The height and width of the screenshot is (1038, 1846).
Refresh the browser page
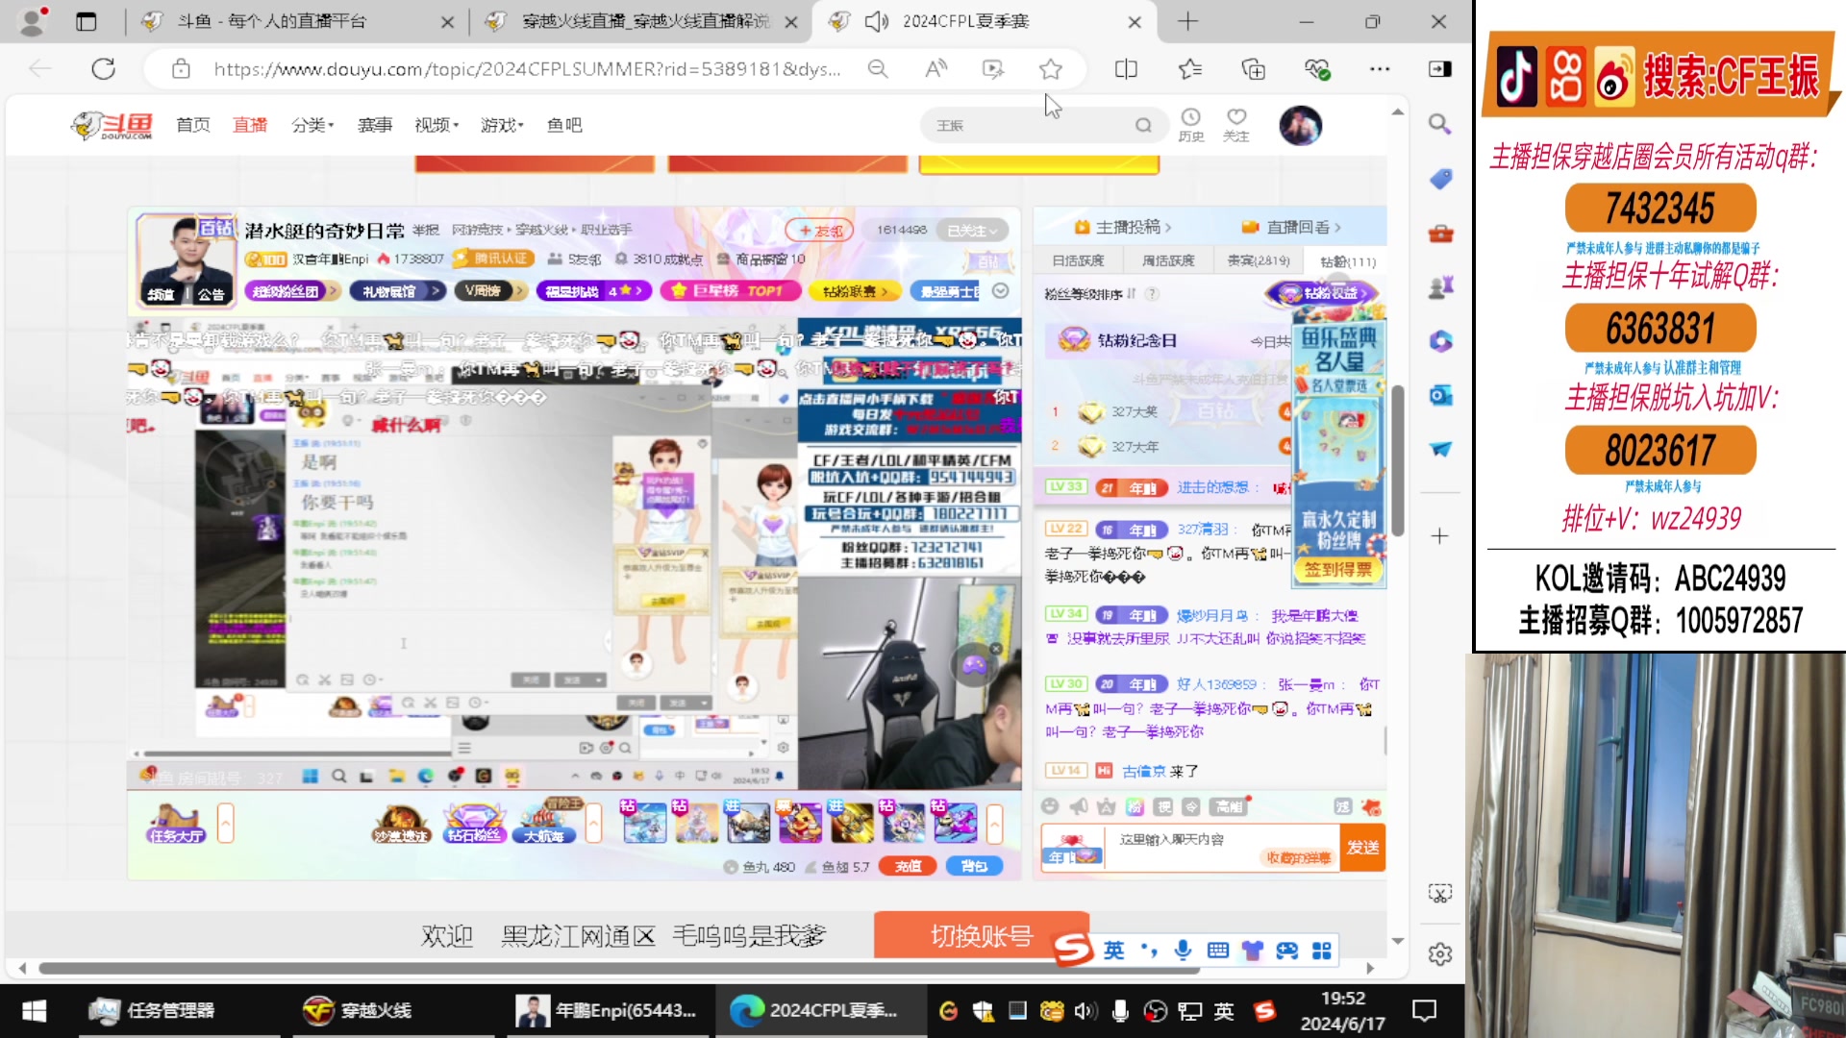click(x=104, y=69)
